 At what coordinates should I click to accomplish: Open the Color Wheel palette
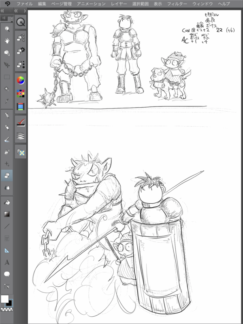pyautogui.click(x=21, y=80)
